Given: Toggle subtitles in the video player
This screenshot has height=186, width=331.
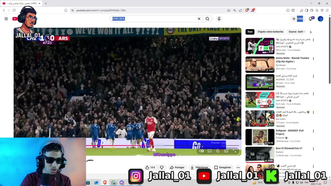Looking at the screenshot, I should (210, 151).
